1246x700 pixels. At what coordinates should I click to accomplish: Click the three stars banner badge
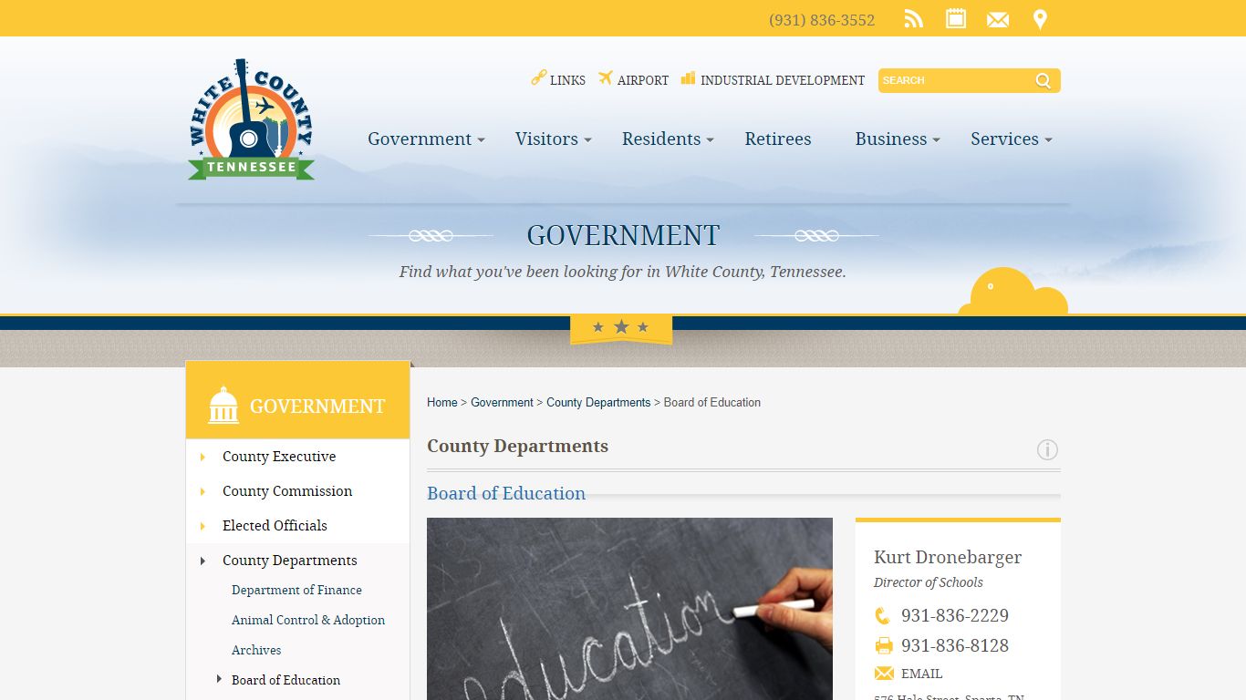pyautogui.click(x=621, y=328)
